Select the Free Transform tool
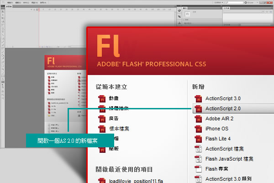This screenshot has width=274, height=183. click(x=3, y=18)
